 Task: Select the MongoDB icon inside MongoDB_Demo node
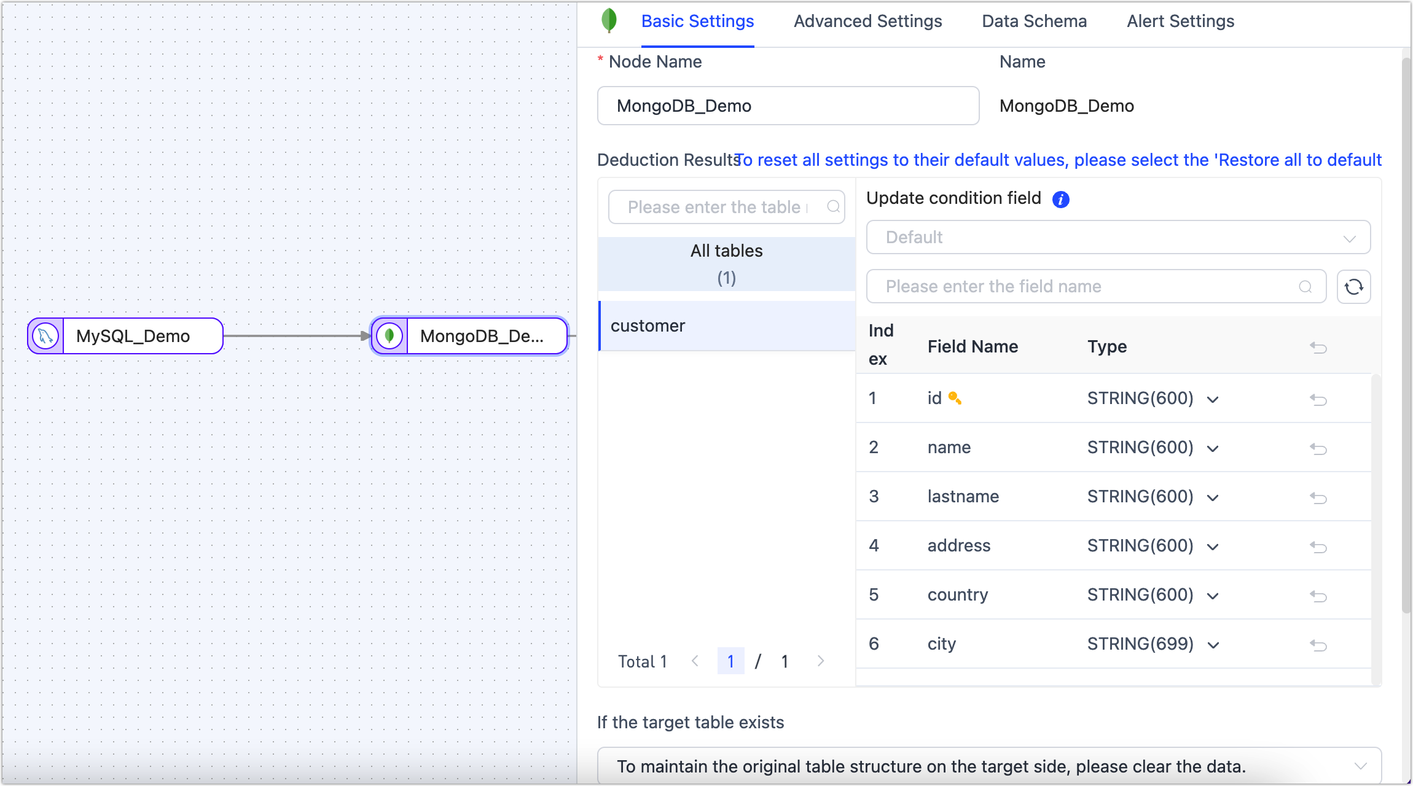pos(389,336)
